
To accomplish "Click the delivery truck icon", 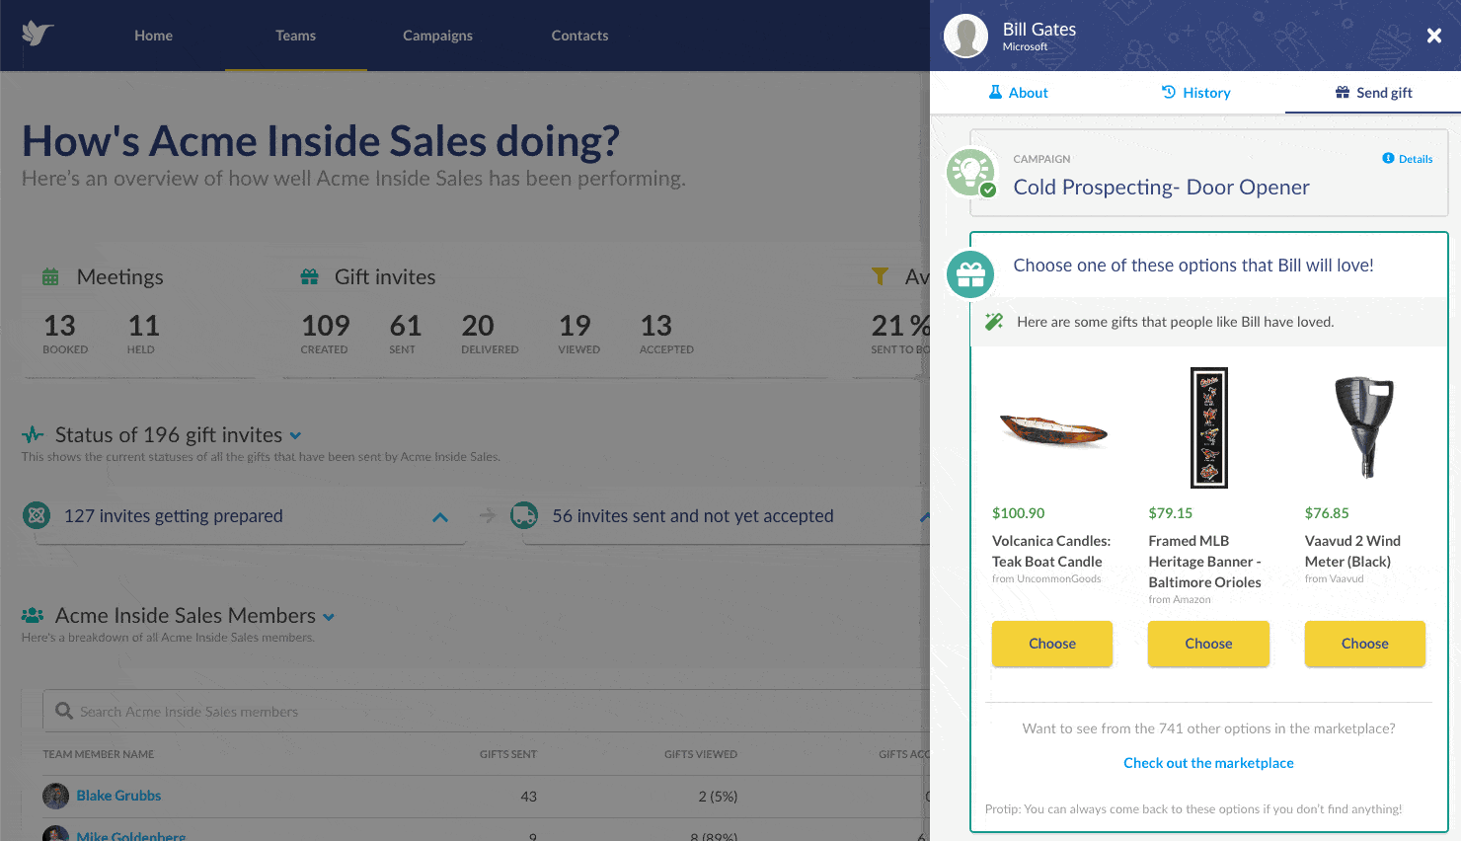I will click(524, 515).
